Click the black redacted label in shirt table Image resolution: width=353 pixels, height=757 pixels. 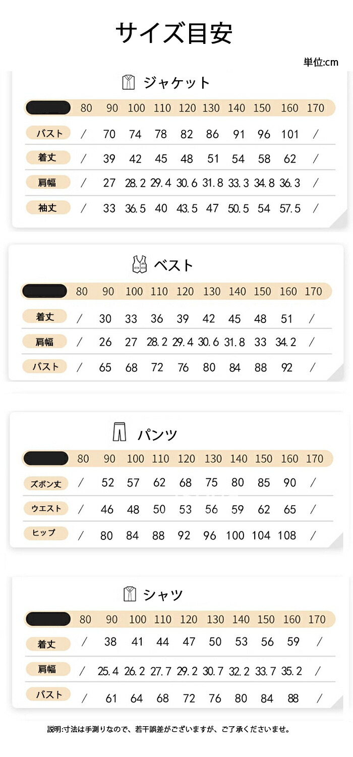pos(47,619)
